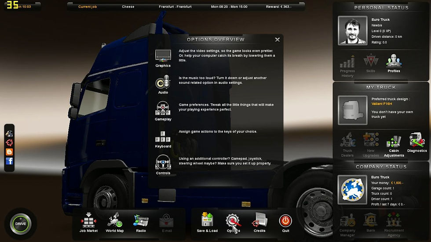Open Save & Load menu
The width and height of the screenshot is (431, 242).
pyautogui.click(x=207, y=223)
